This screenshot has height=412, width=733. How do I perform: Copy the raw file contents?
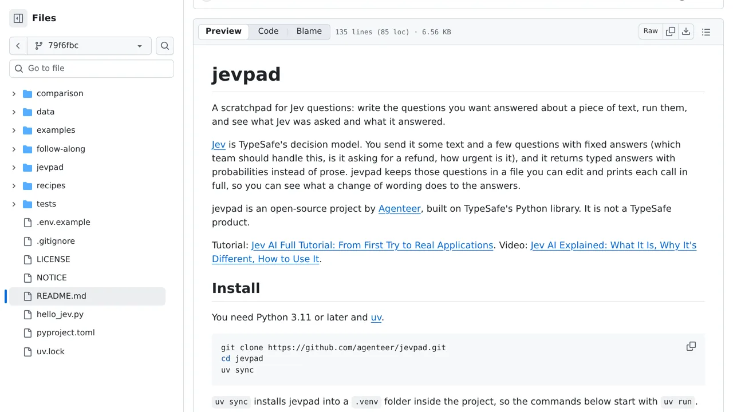pos(671,31)
